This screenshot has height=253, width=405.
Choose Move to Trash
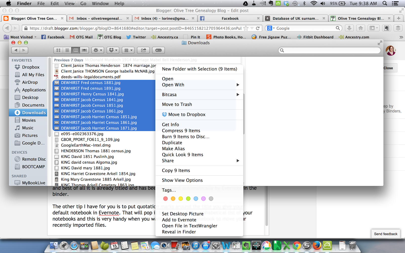click(199, 104)
